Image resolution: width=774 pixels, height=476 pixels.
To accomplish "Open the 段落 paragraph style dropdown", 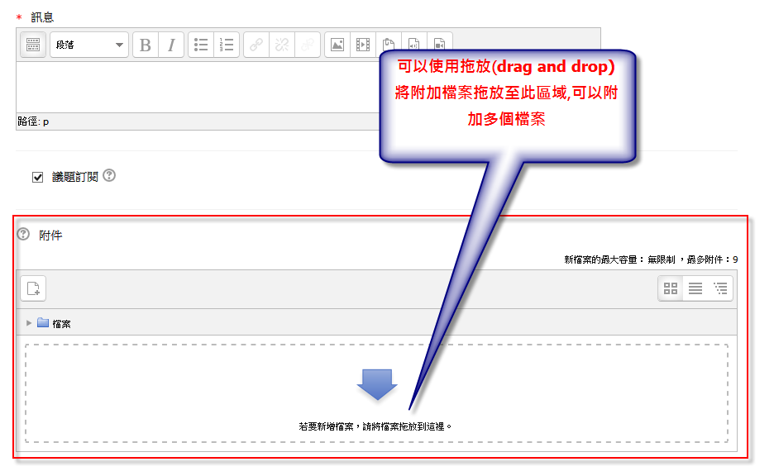I will [89, 45].
